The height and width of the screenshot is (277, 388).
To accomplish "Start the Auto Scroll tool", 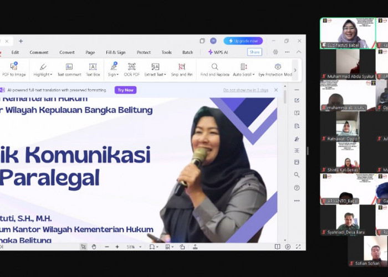I will click(243, 69).
